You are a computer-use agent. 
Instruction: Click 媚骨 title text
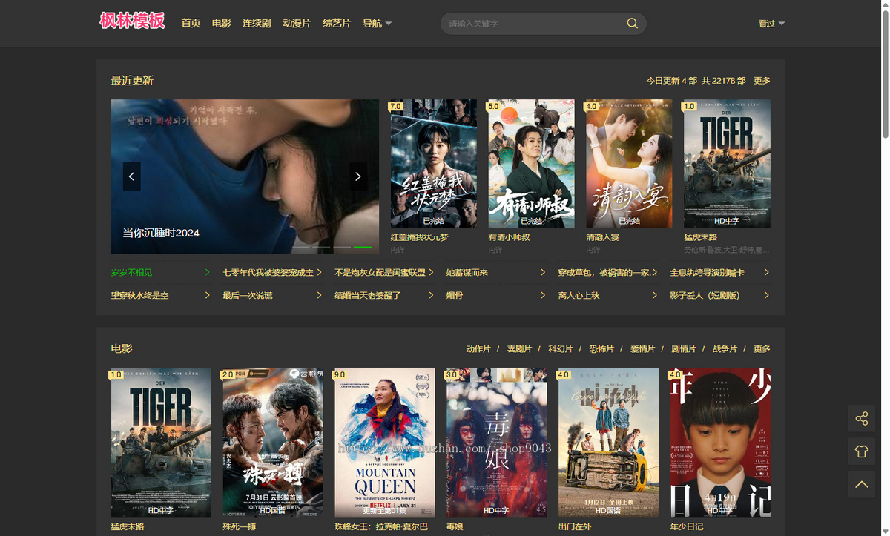tap(455, 295)
